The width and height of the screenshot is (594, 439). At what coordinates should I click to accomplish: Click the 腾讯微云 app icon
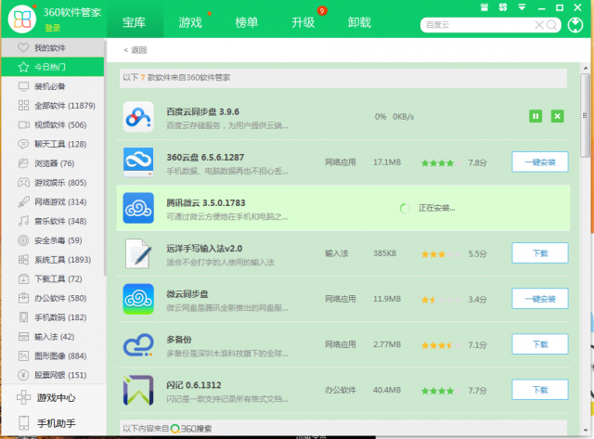[x=138, y=208]
